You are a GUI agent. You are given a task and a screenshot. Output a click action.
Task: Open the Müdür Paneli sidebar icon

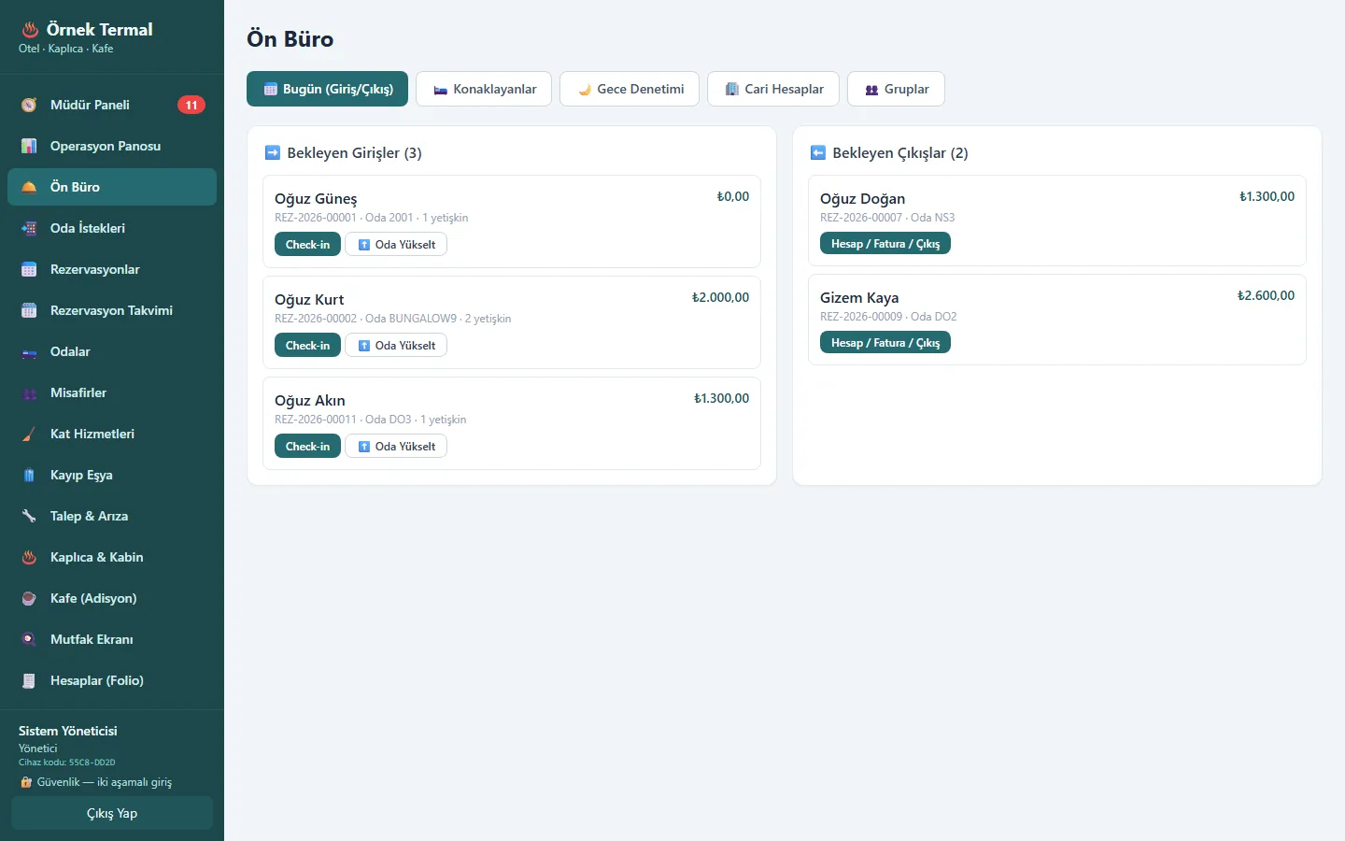[29, 105]
